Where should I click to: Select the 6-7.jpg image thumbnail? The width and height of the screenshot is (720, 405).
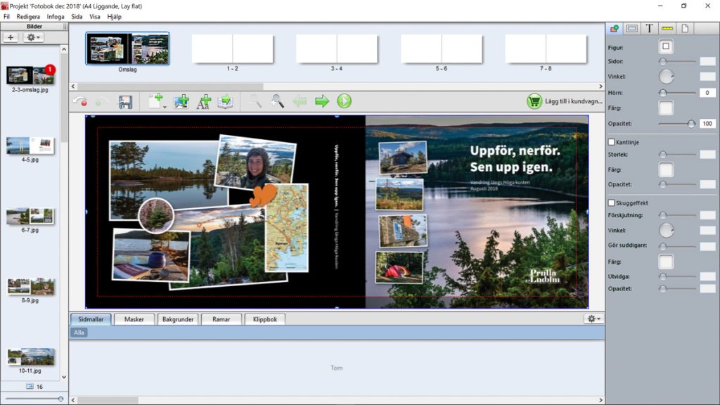(30, 216)
